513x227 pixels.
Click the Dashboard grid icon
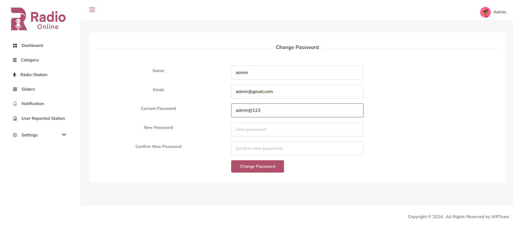(15, 46)
